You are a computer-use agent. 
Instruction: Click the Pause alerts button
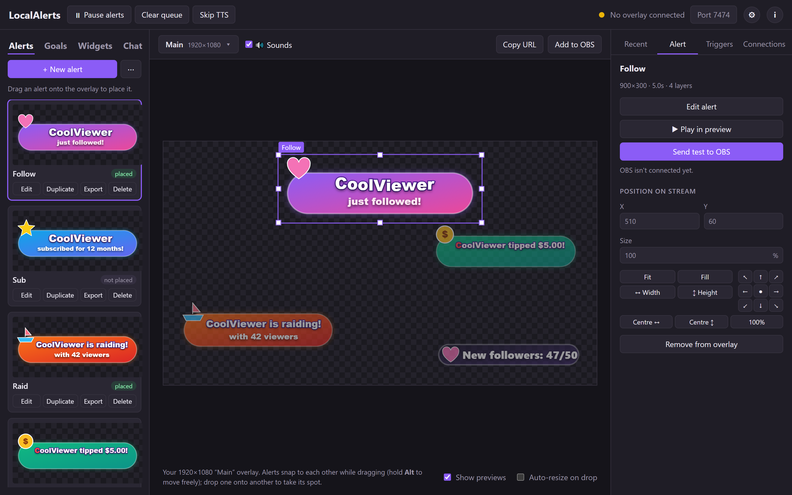pyautogui.click(x=99, y=15)
